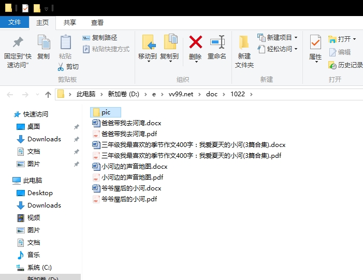This screenshot has width=363, height=280.
Task: Click the New folder icon
Action: point(244,42)
